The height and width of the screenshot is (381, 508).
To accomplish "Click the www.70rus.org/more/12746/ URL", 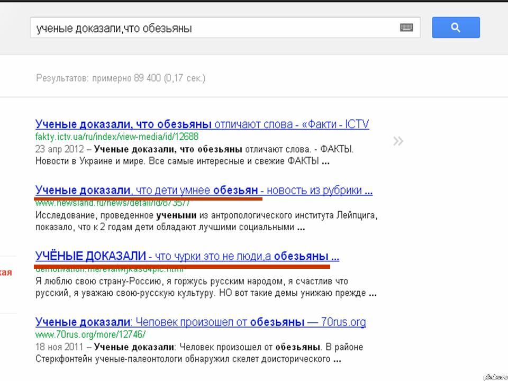I will coord(90,334).
